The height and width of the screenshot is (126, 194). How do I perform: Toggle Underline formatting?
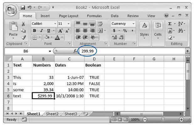[x=49, y=31]
